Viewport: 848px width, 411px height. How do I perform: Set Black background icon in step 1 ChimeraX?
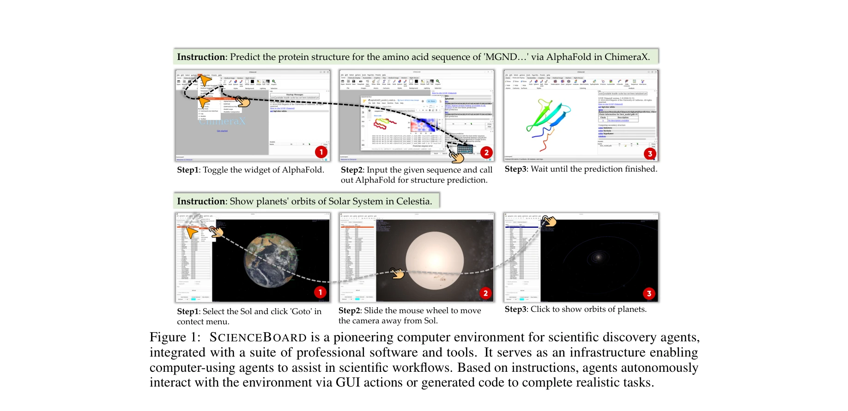coord(252,82)
